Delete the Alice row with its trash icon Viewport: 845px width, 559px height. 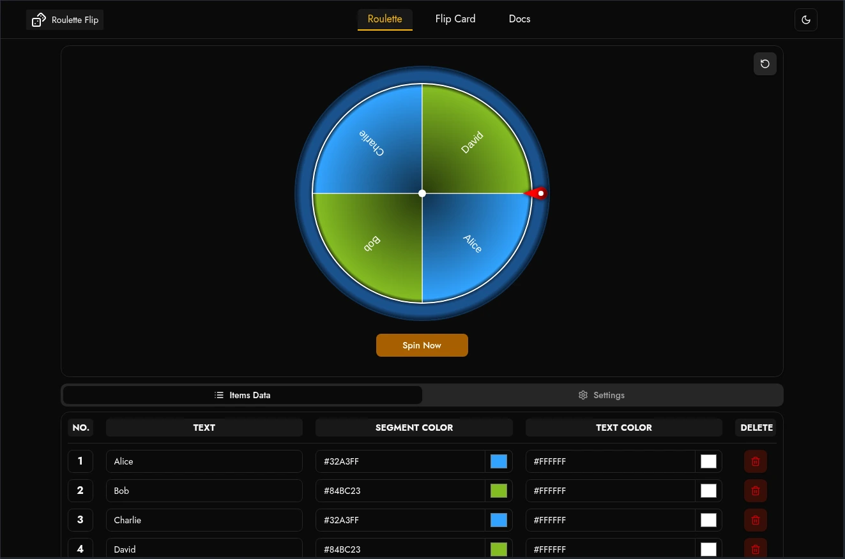(x=756, y=461)
